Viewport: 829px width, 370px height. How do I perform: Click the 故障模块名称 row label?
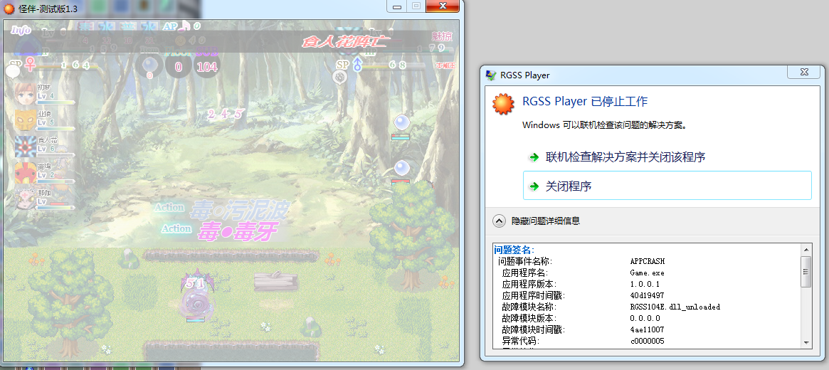(529, 307)
